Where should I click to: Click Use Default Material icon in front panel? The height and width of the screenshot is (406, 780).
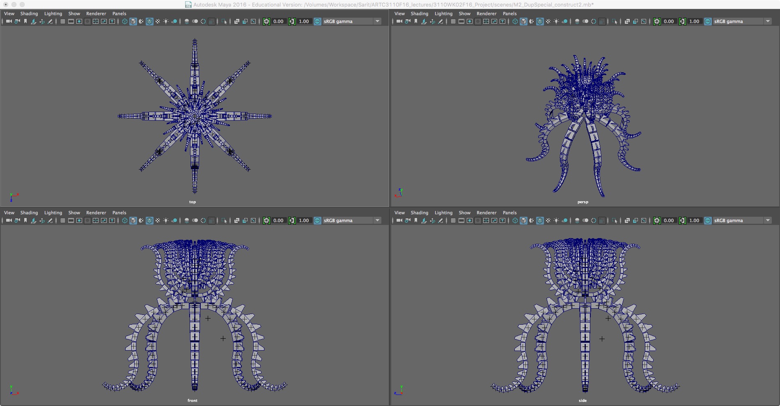pos(141,220)
